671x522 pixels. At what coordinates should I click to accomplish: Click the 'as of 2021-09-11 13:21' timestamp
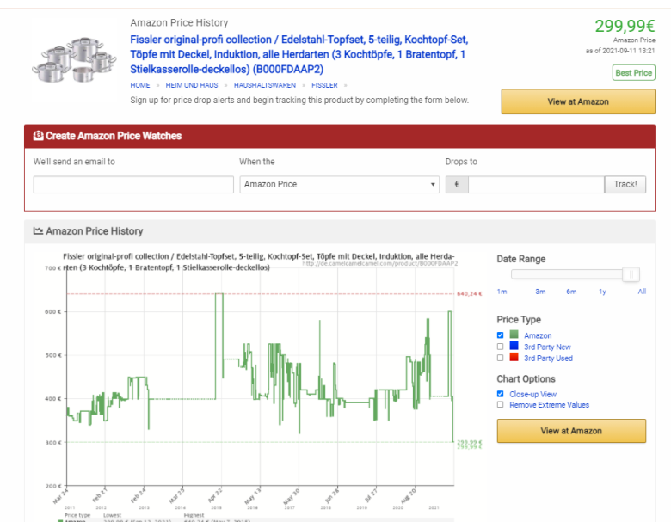pos(620,51)
